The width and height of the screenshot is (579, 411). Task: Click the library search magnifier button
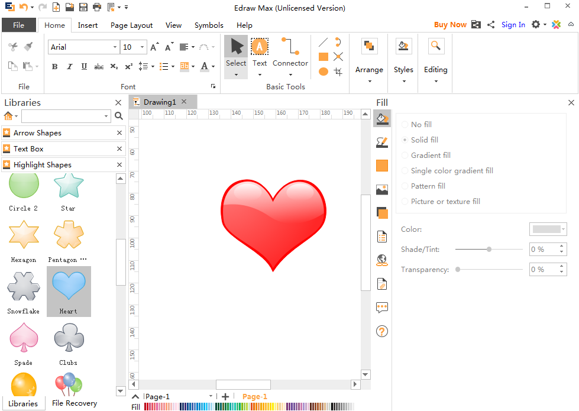click(118, 116)
